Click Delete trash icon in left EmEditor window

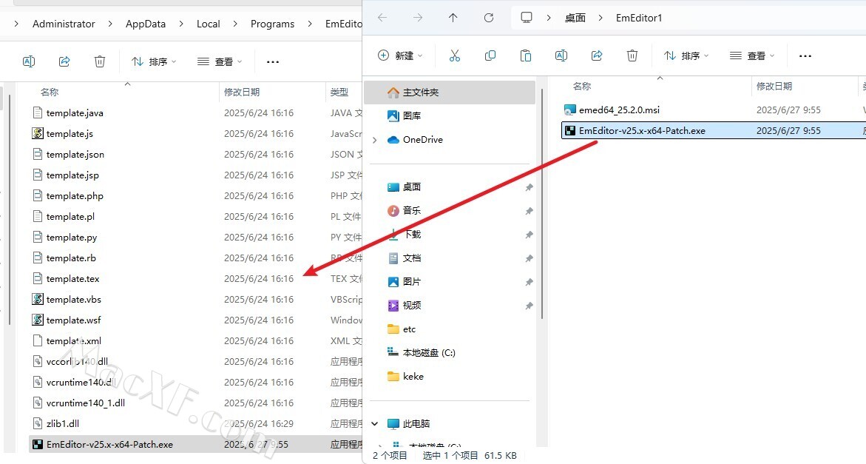100,61
